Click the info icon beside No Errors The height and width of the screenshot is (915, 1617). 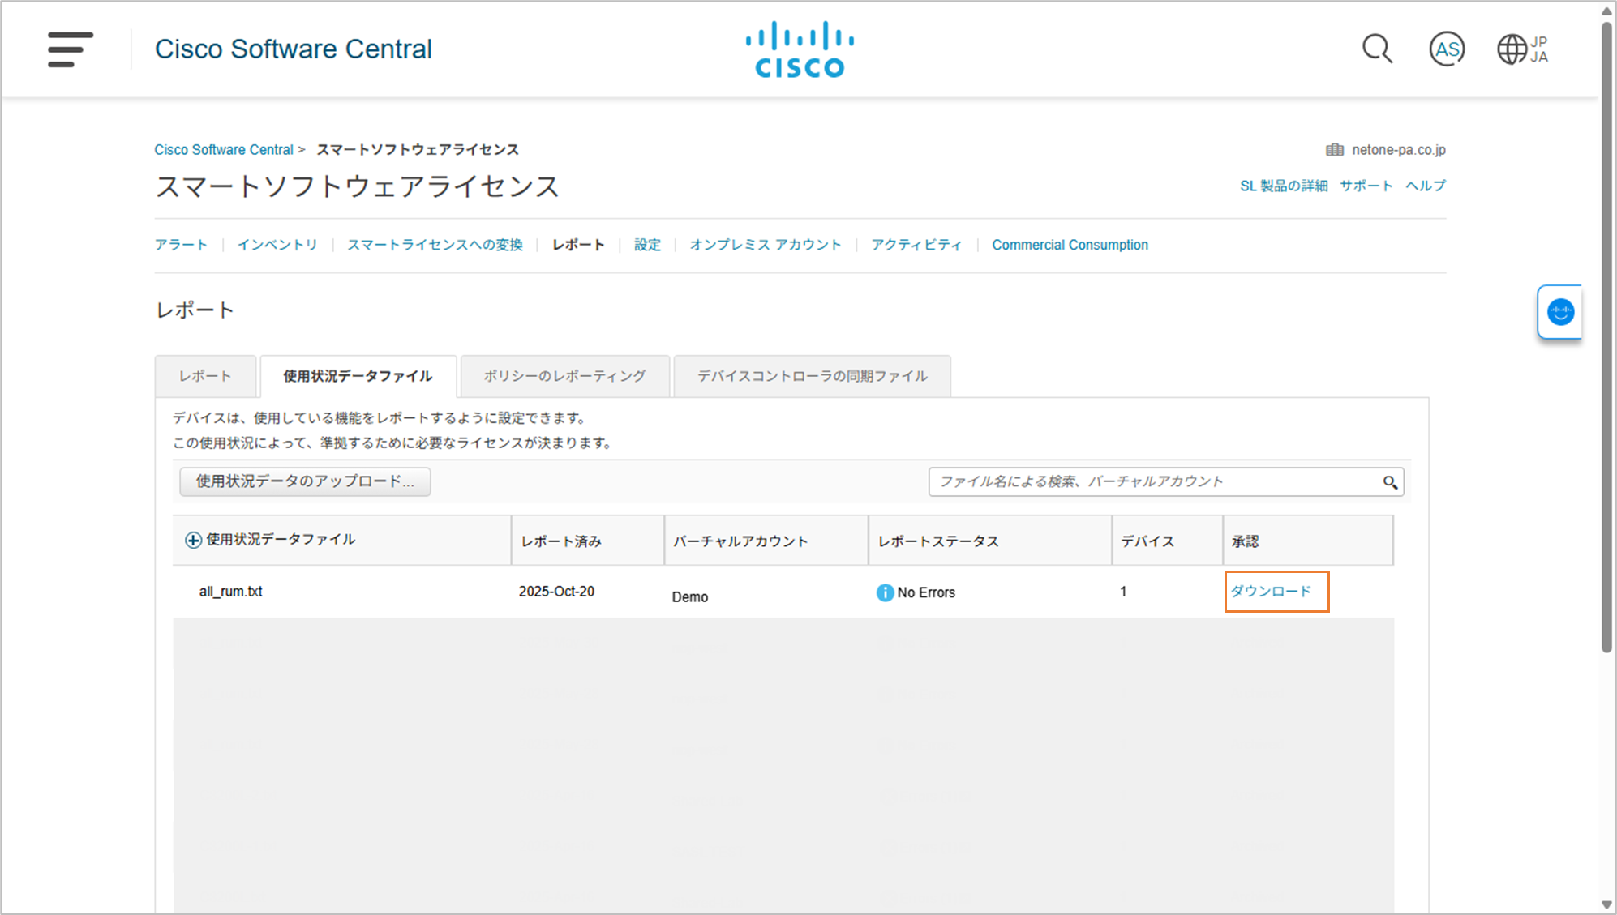pyautogui.click(x=884, y=592)
